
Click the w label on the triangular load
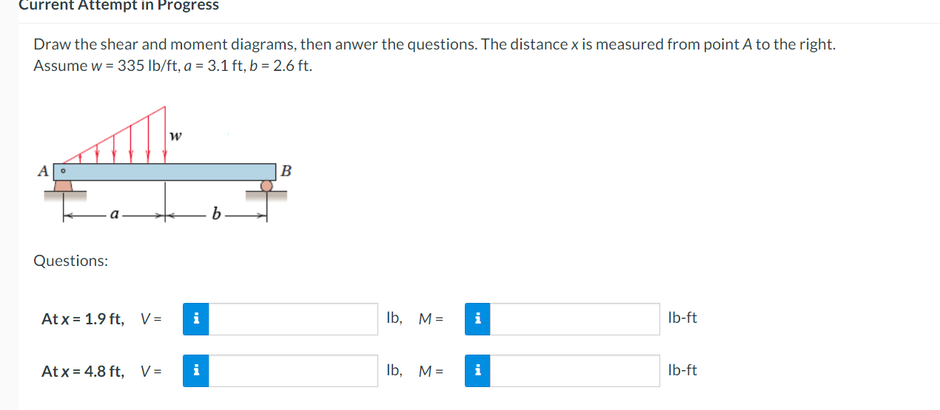175,136
